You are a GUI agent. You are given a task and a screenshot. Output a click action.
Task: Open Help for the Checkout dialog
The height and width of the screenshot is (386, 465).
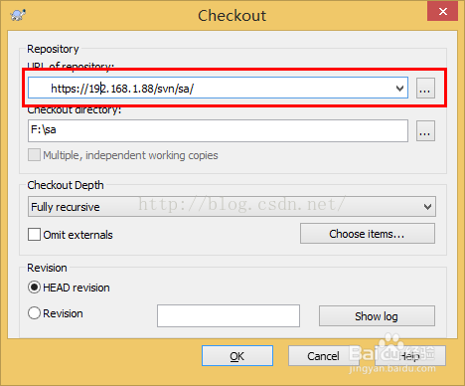point(410,356)
